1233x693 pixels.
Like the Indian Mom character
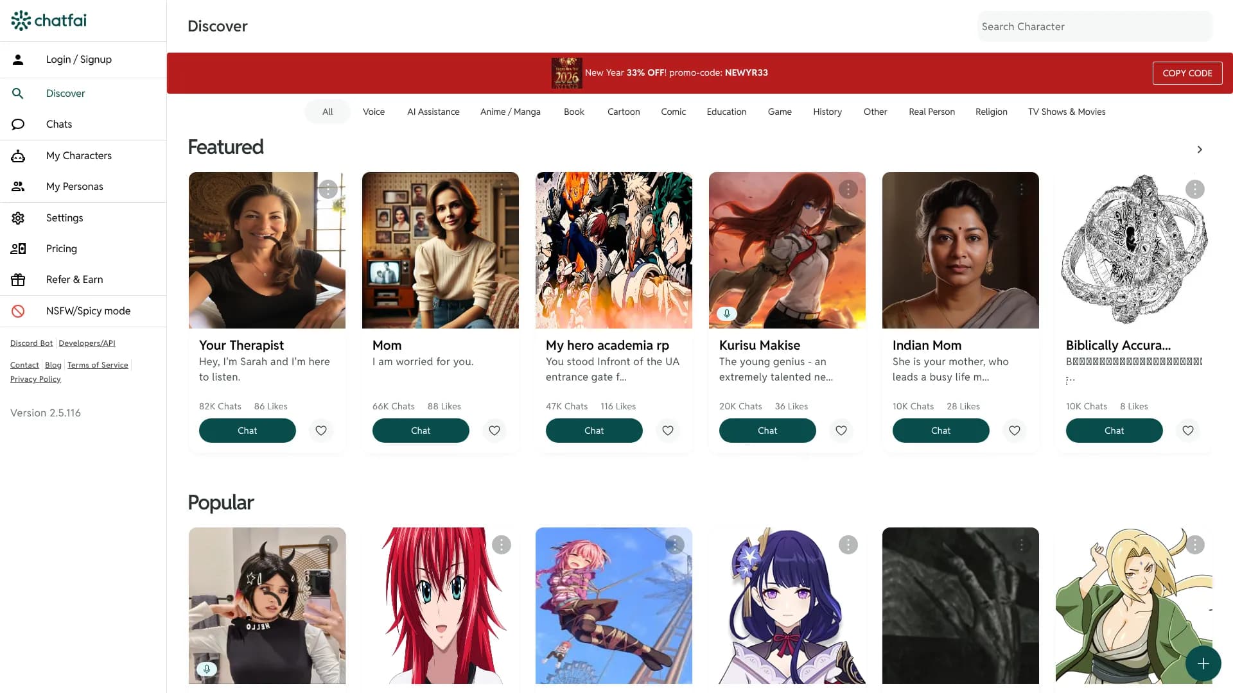tap(1015, 431)
